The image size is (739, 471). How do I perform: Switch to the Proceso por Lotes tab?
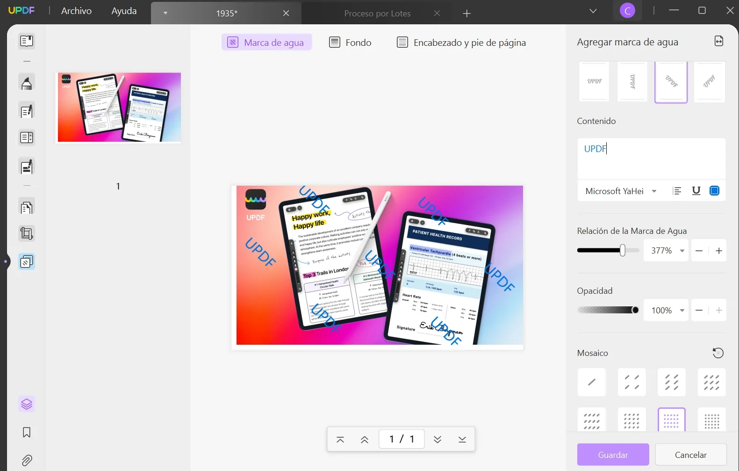click(x=377, y=14)
